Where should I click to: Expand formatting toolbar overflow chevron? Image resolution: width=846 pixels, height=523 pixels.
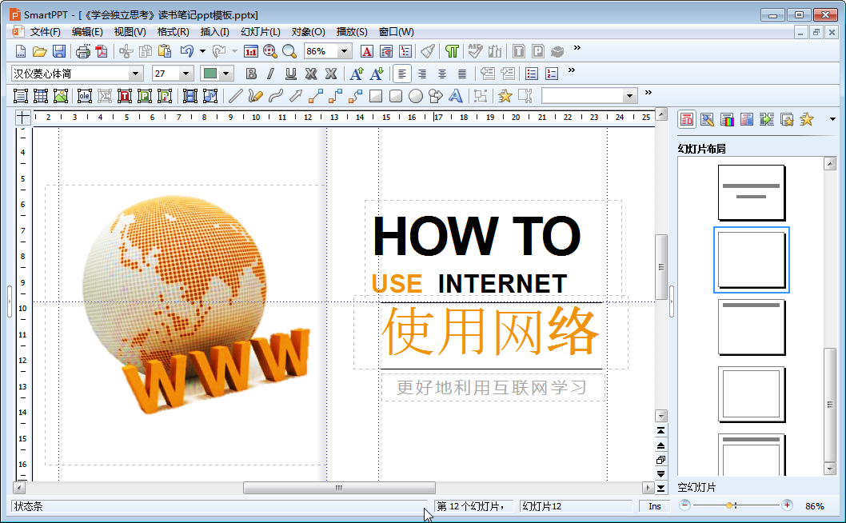[x=572, y=70]
